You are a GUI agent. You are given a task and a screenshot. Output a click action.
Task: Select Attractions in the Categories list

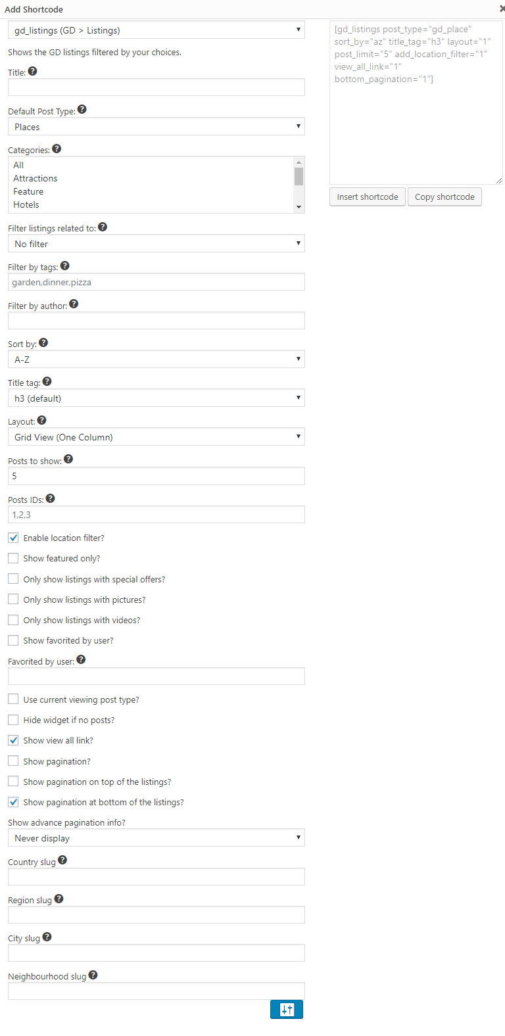point(36,178)
